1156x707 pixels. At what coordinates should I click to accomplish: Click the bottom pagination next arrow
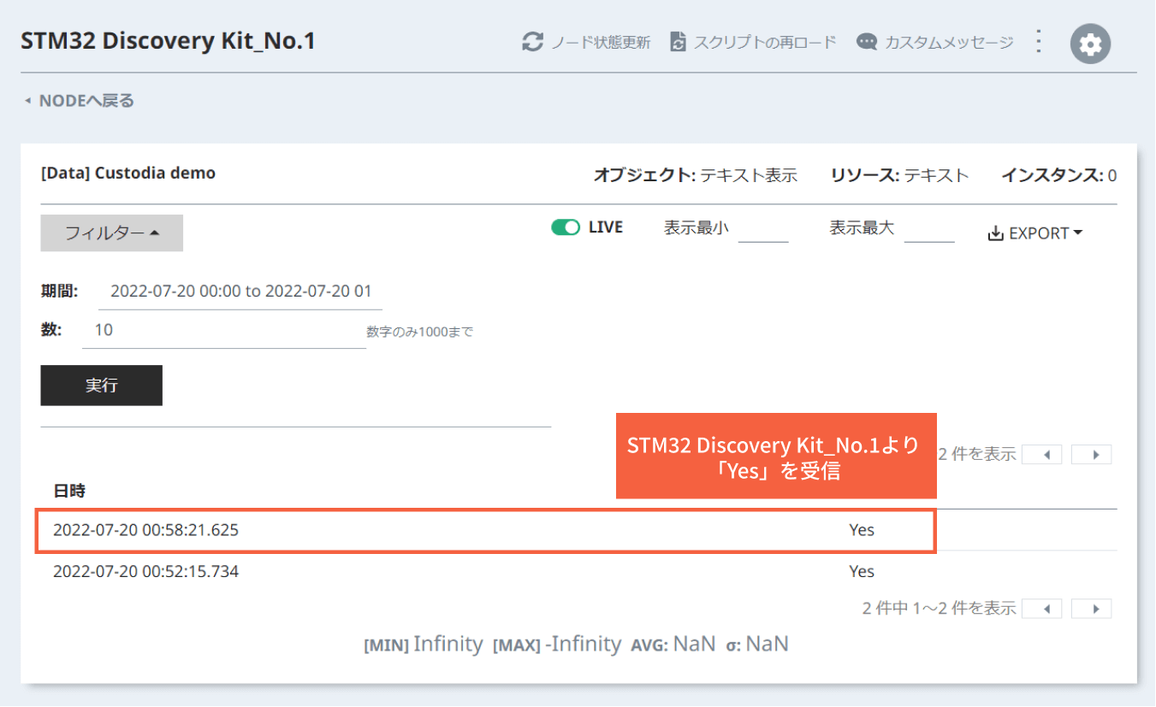(x=1091, y=608)
